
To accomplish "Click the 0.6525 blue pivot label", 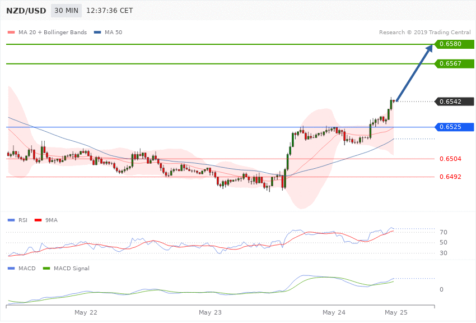I will pyautogui.click(x=454, y=127).
